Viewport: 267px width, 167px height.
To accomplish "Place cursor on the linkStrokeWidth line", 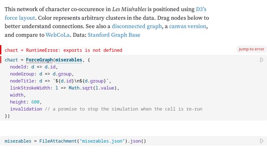I will point(65,88).
